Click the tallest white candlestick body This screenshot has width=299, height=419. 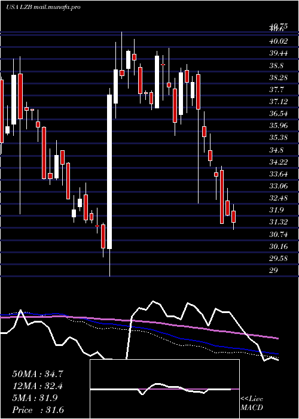click(x=109, y=172)
